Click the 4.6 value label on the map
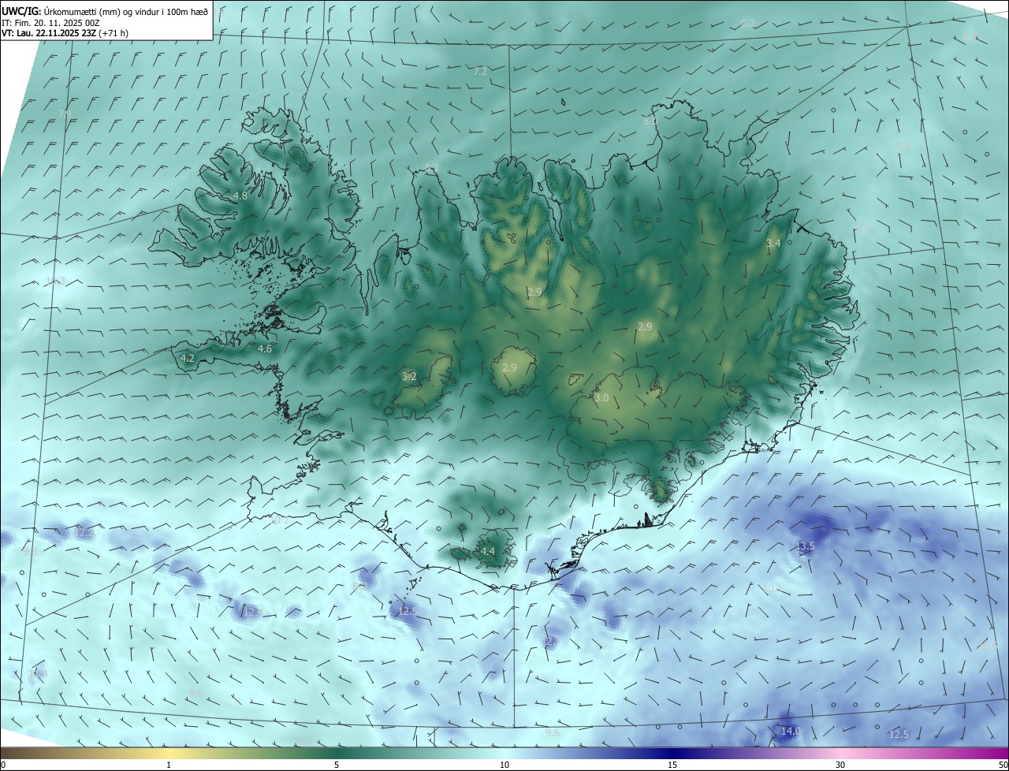 [265, 348]
